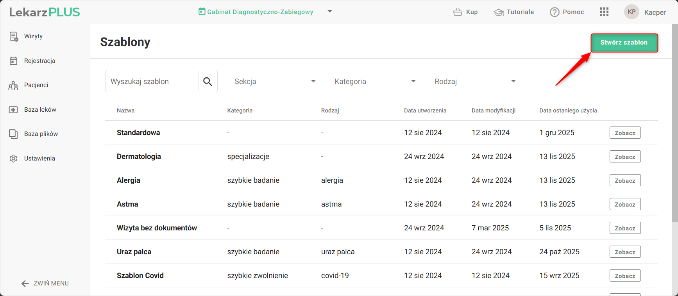Click the Wyszukaj szablon search field
This screenshot has height=296, width=678.
coord(152,81)
